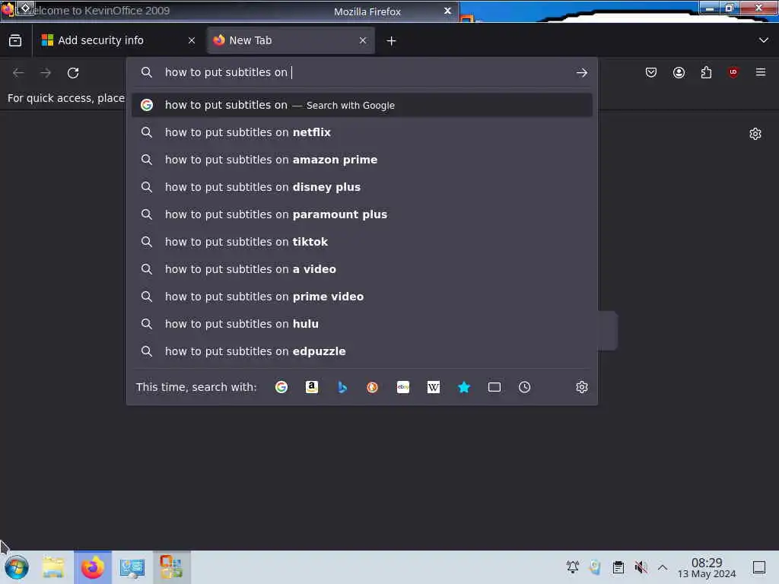This screenshot has width=779, height=584.
Task: Select the suggestion ending in amazon prime
Action: tap(361, 160)
